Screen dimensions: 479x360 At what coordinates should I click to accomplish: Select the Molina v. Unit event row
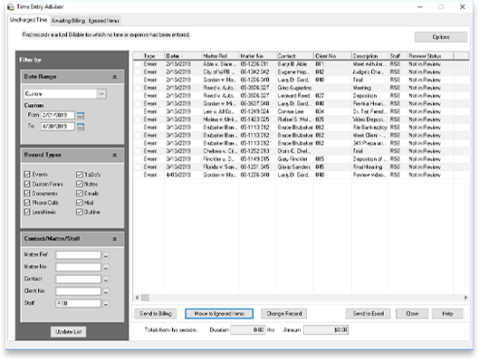point(301,119)
